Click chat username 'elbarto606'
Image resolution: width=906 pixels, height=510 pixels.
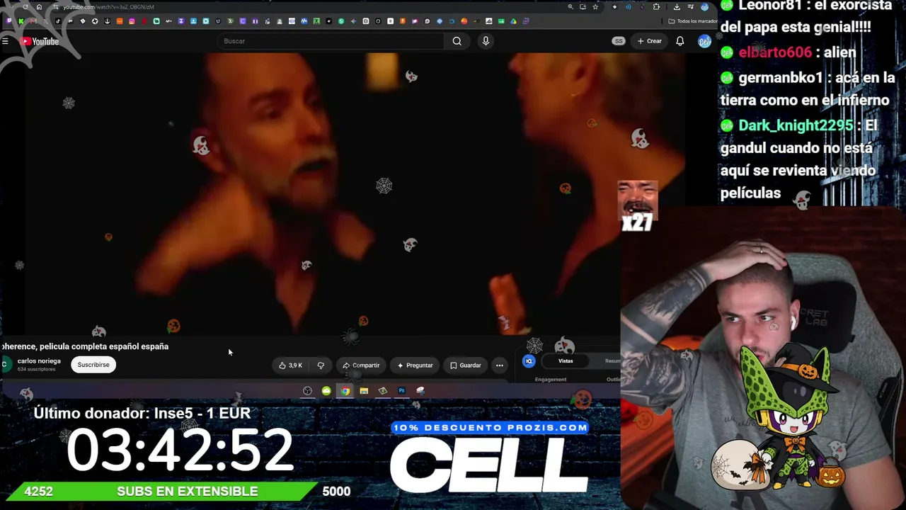tap(775, 52)
